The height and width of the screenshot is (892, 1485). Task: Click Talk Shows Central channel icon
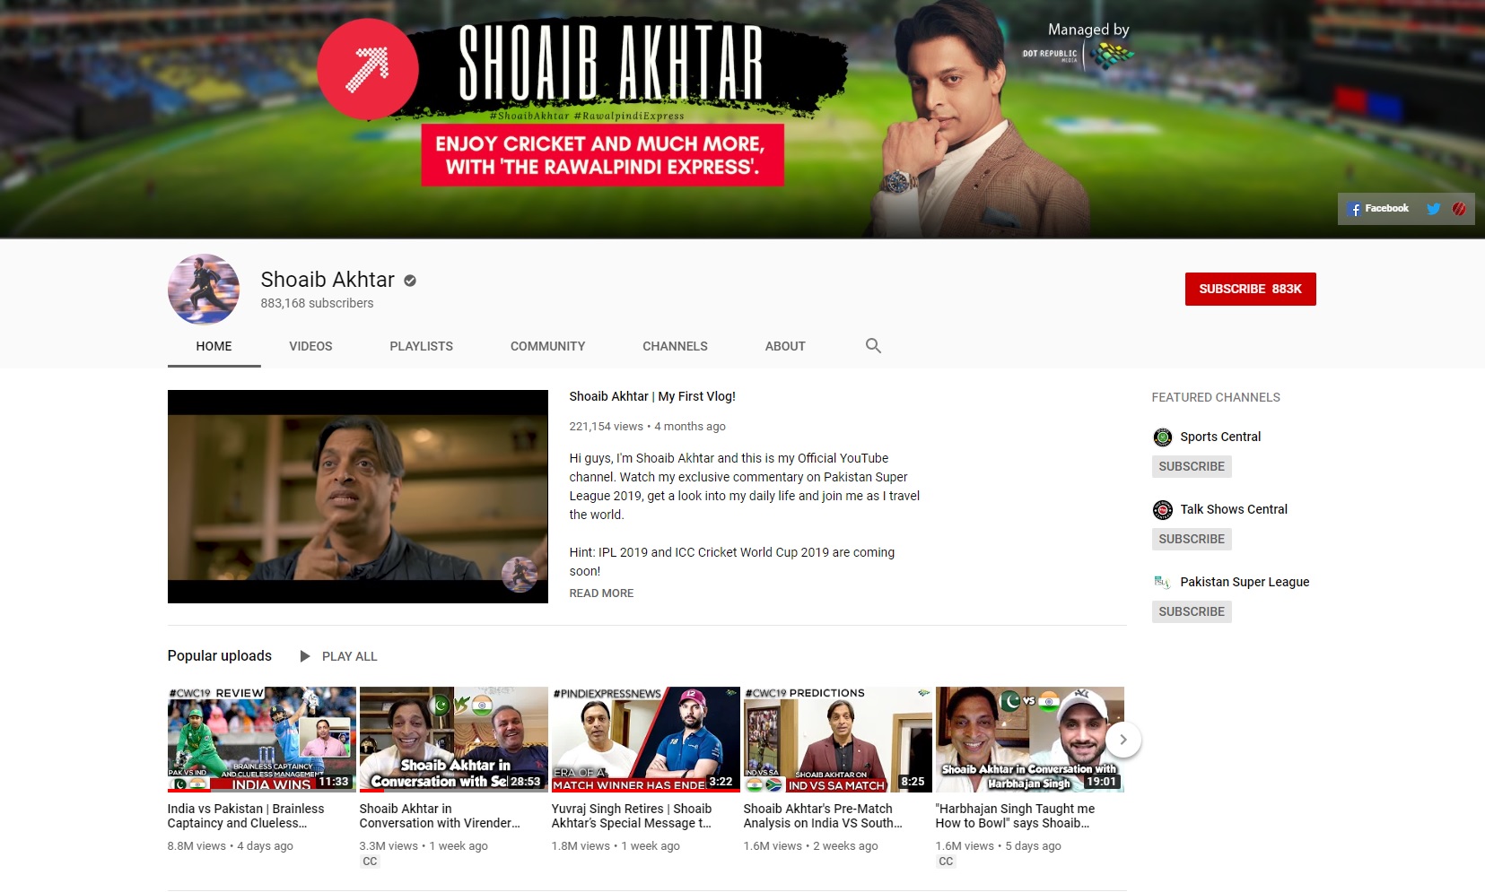point(1163,510)
